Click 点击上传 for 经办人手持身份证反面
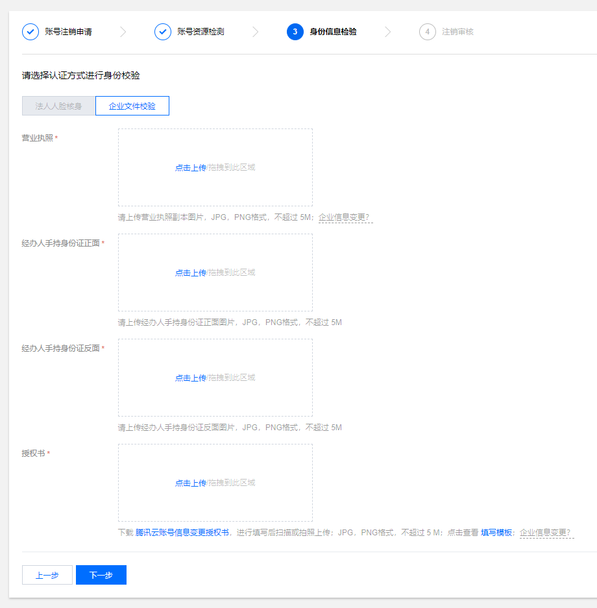Screen dimensions: 597x608 pyautogui.click(x=190, y=378)
